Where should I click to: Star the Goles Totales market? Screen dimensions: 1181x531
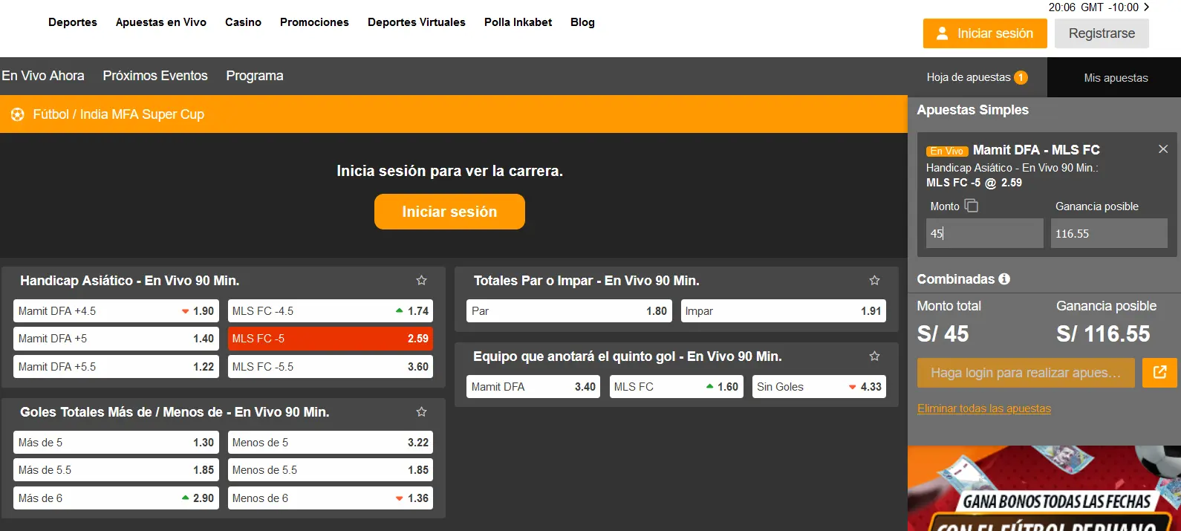point(421,412)
